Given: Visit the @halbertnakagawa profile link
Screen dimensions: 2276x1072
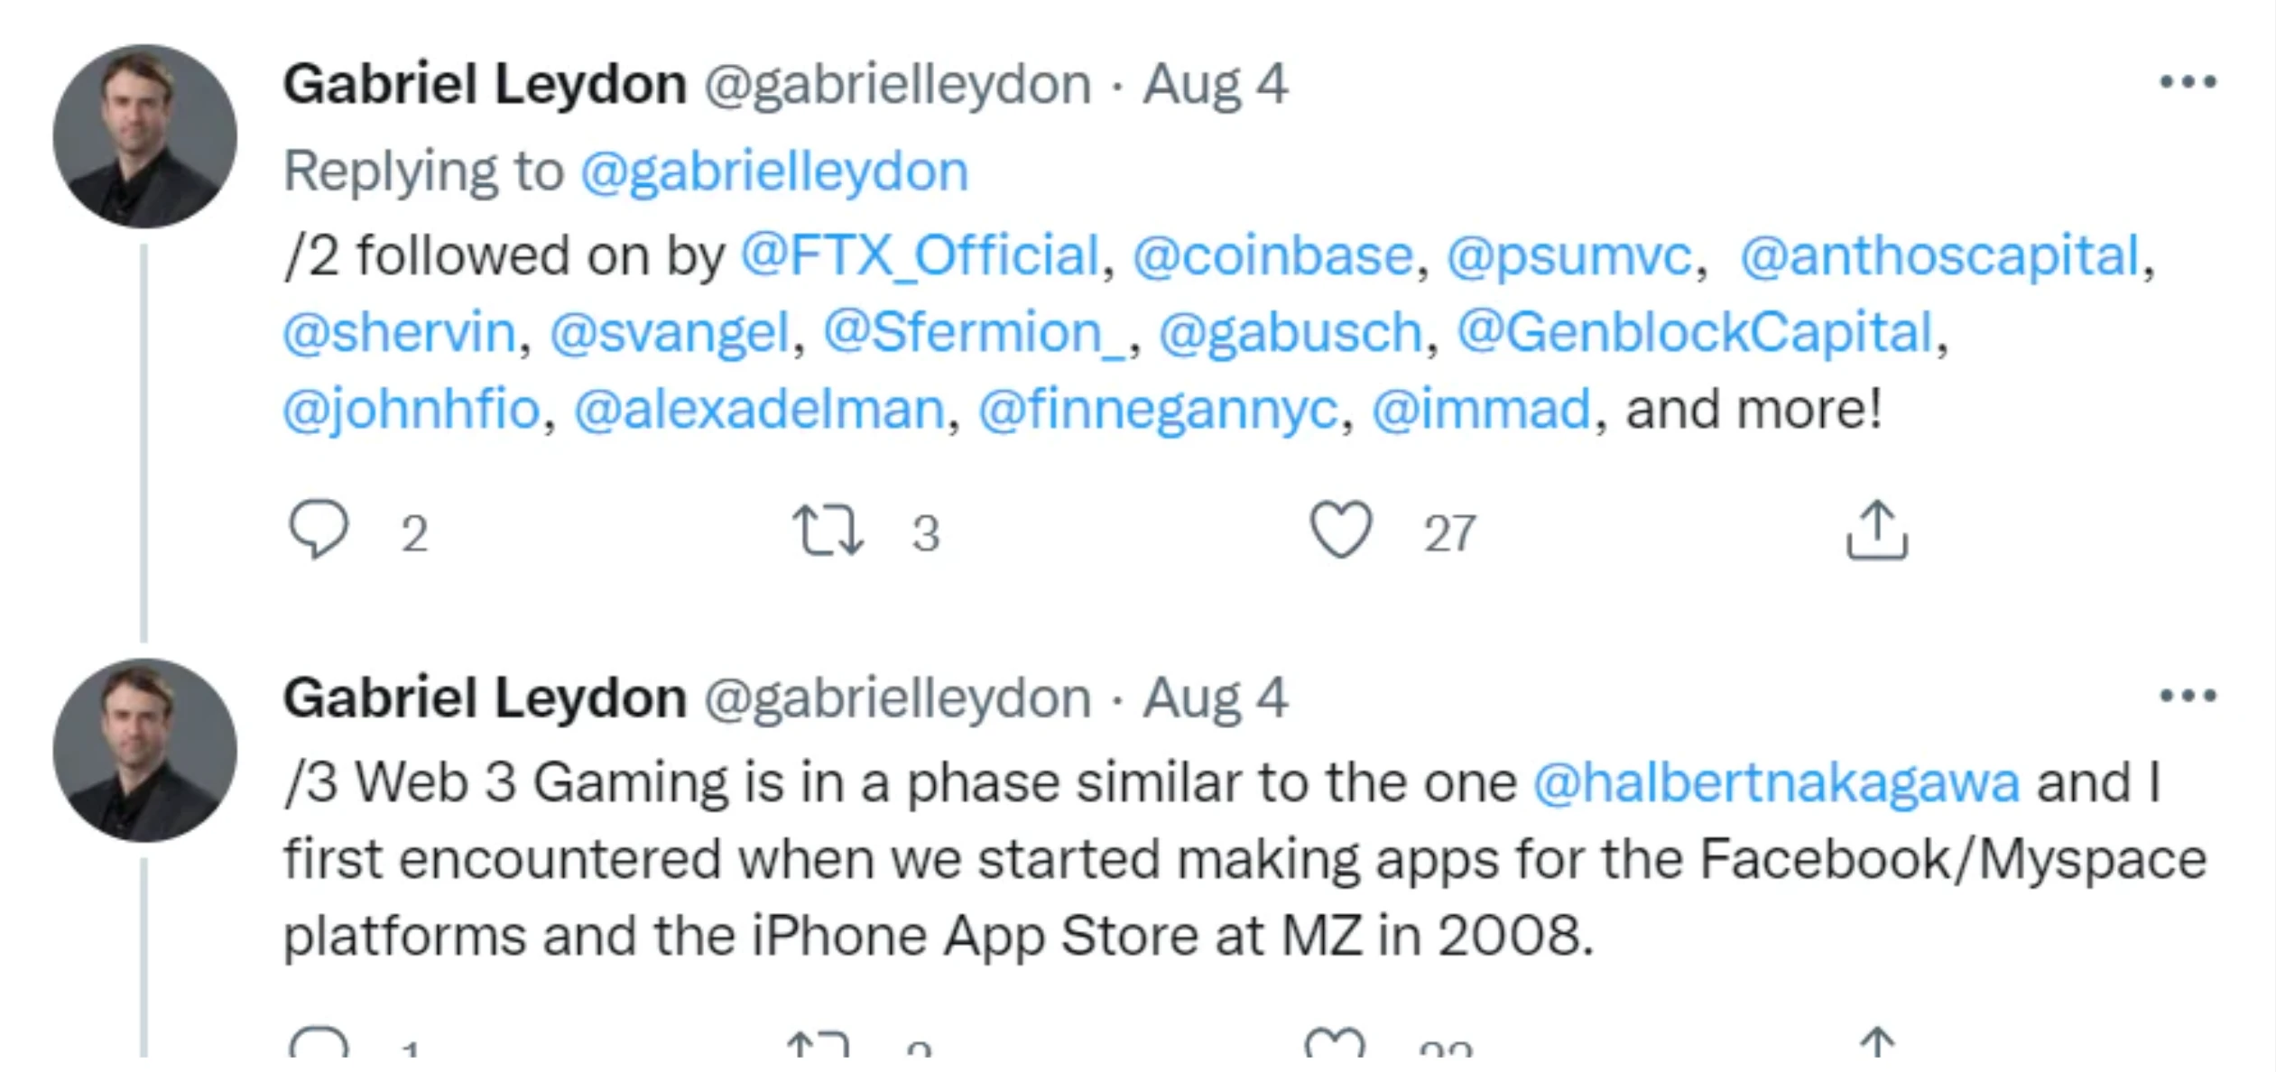Looking at the screenshot, I should coord(1776,782).
